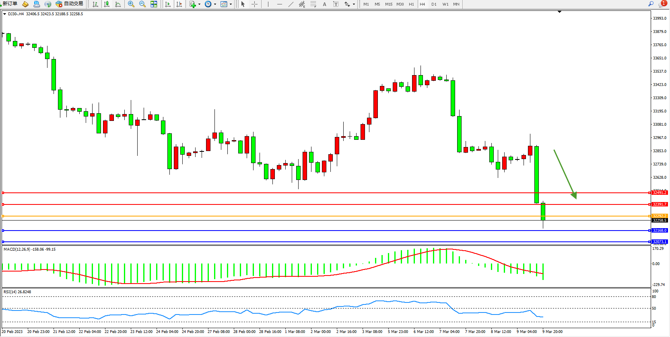Click the zoom in magnifier icon
This screenshot has width=670, height=337.
coord(131,4)
